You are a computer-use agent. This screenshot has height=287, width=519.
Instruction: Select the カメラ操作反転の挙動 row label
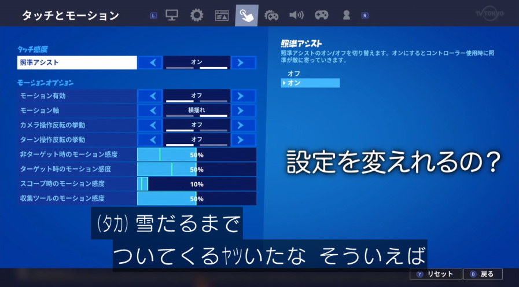[77, 125]
